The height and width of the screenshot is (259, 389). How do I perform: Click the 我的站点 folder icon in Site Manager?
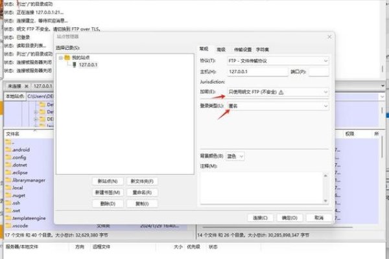point(67,58)
